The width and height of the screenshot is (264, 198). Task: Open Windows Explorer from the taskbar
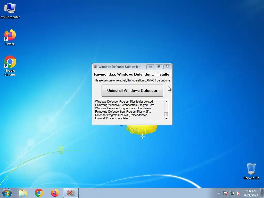(x=23, y=193)
